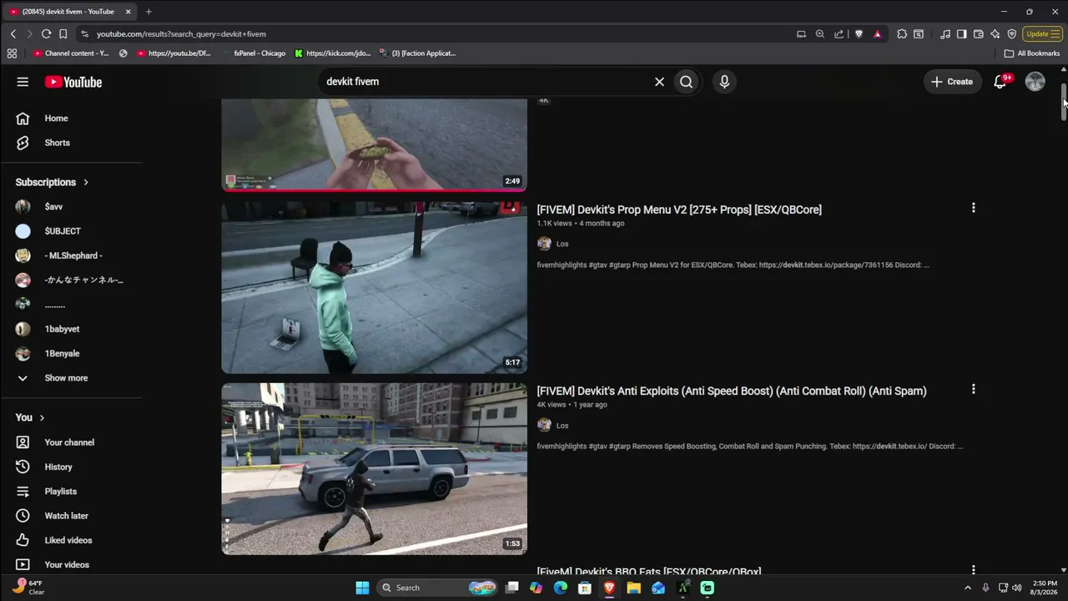Open more actions for Prop Menu V2 video

point(973,208)
